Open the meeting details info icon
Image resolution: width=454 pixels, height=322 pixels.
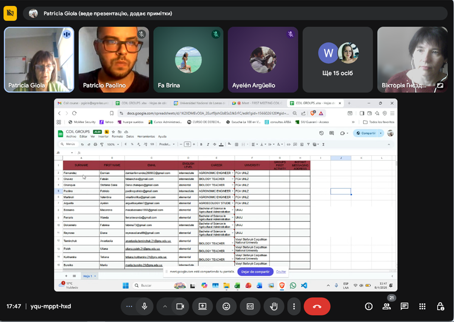point(369,306)
